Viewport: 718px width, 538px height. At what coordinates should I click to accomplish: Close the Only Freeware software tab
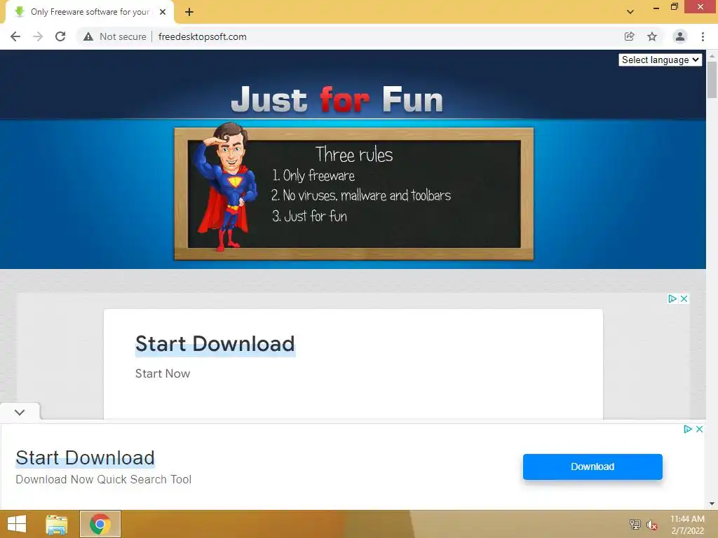(x=163, y=12)
